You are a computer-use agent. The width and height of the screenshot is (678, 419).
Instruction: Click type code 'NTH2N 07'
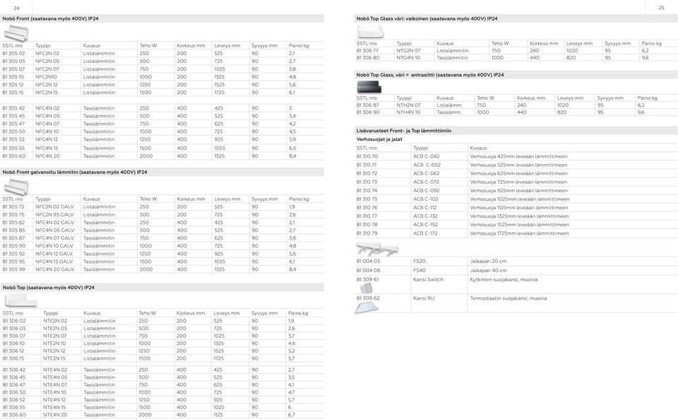pyautogui.click(x=409, y=105)
